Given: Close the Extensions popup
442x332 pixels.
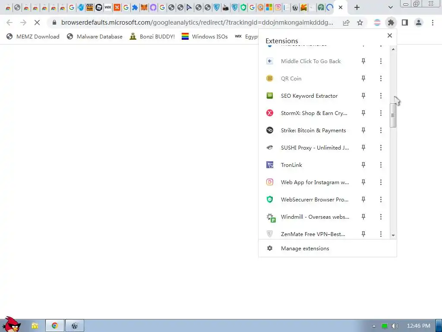Looking at the screenshot, I should point(390,35).
